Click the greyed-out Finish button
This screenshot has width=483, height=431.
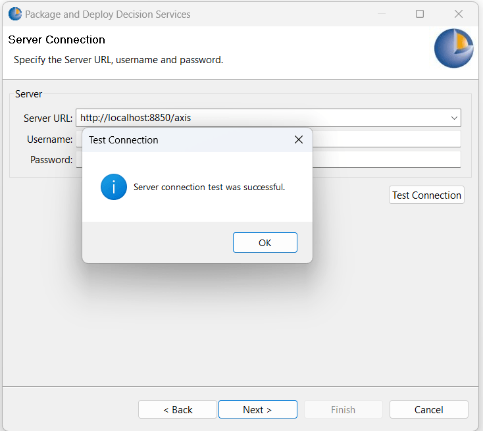click(x=343, y=409)
